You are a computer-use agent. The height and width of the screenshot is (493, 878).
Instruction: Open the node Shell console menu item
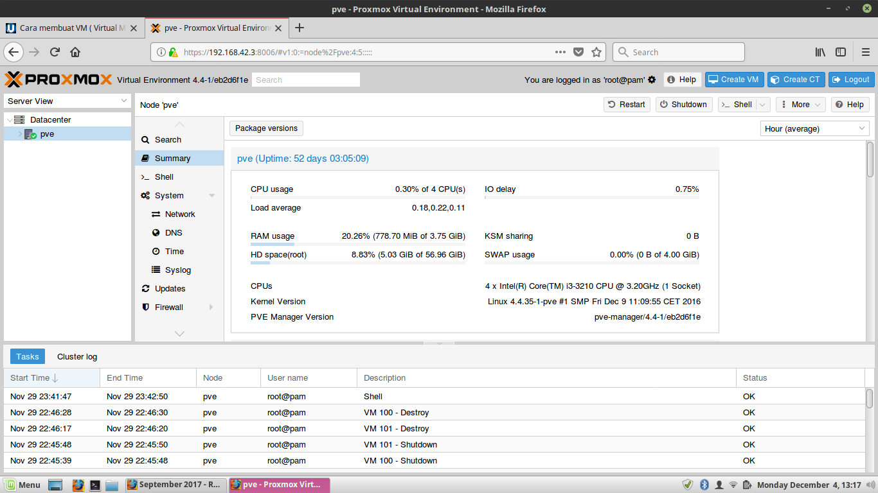[179, 177]
